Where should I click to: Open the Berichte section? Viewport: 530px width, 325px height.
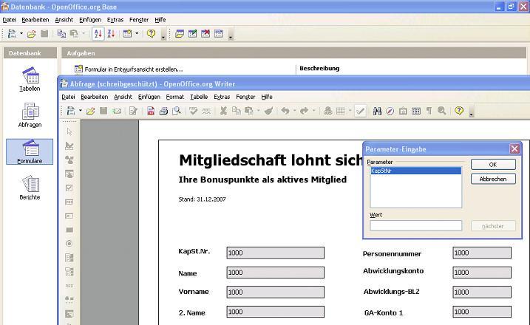pos(30,188)
